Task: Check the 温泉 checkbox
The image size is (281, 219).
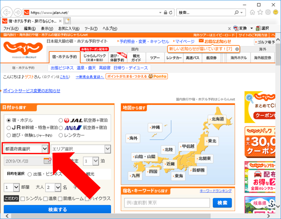Action: pyautogui.click(x=46, y=199)
